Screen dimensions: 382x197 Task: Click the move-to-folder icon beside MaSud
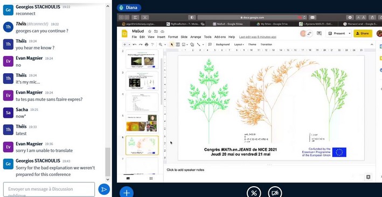tap(156, 31)
